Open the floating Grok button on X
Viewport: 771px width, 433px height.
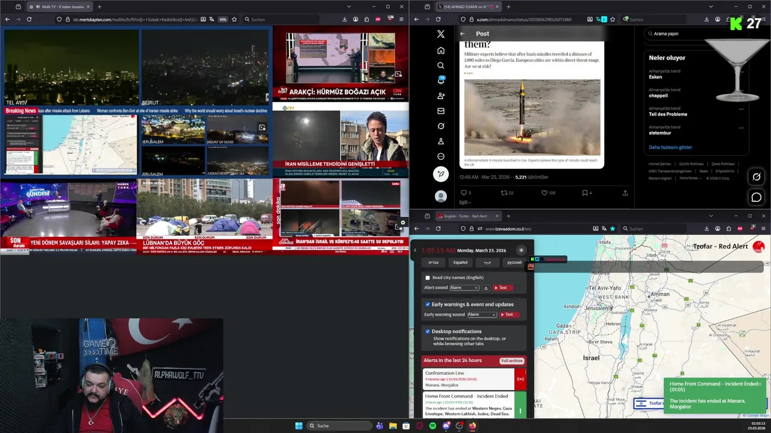click(757, 177)
